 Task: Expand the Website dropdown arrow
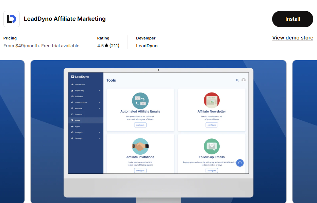[x=100, y=108]
